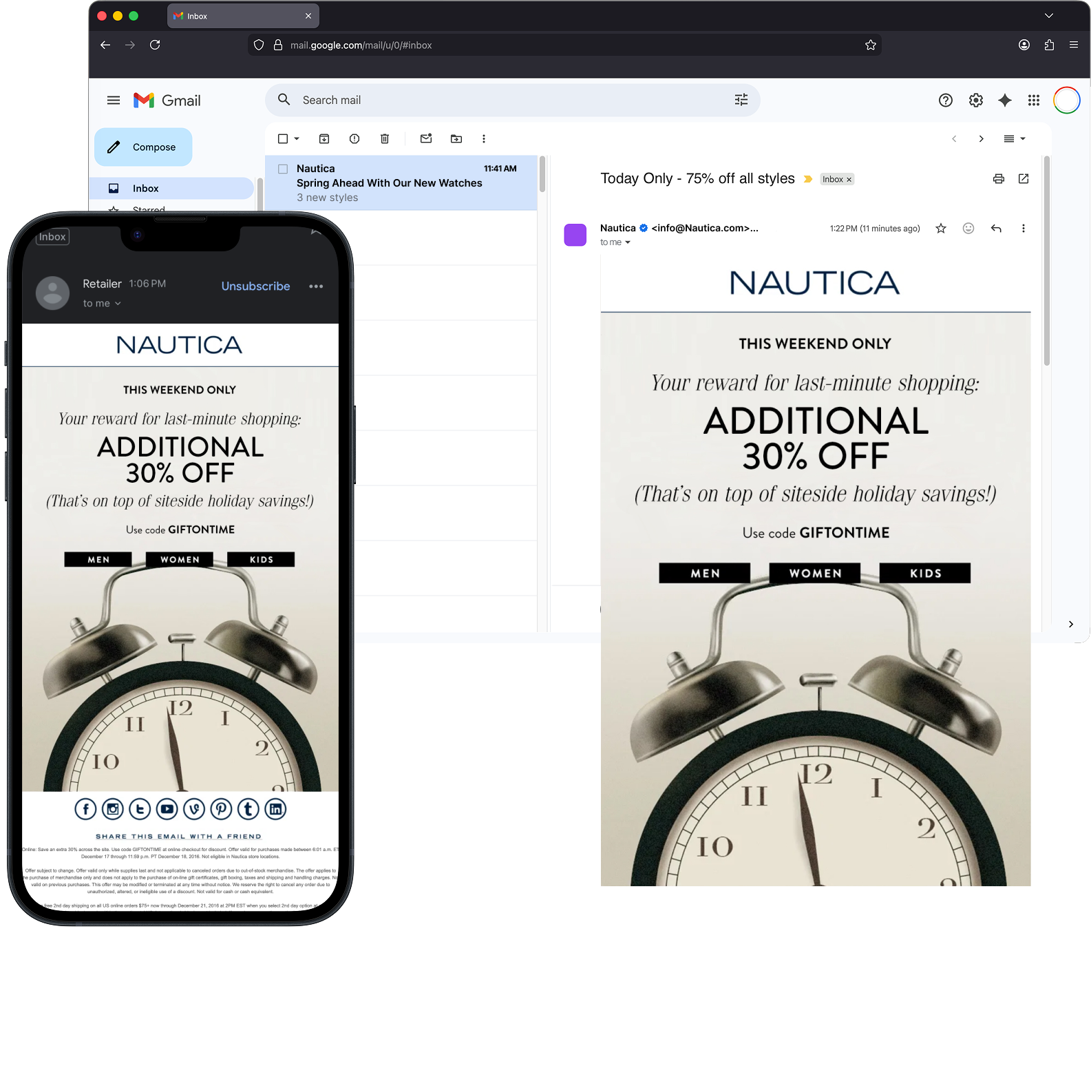Open the split pane mode dropdown
The image size is (1091, 1068).
(x=1015, y=139)
